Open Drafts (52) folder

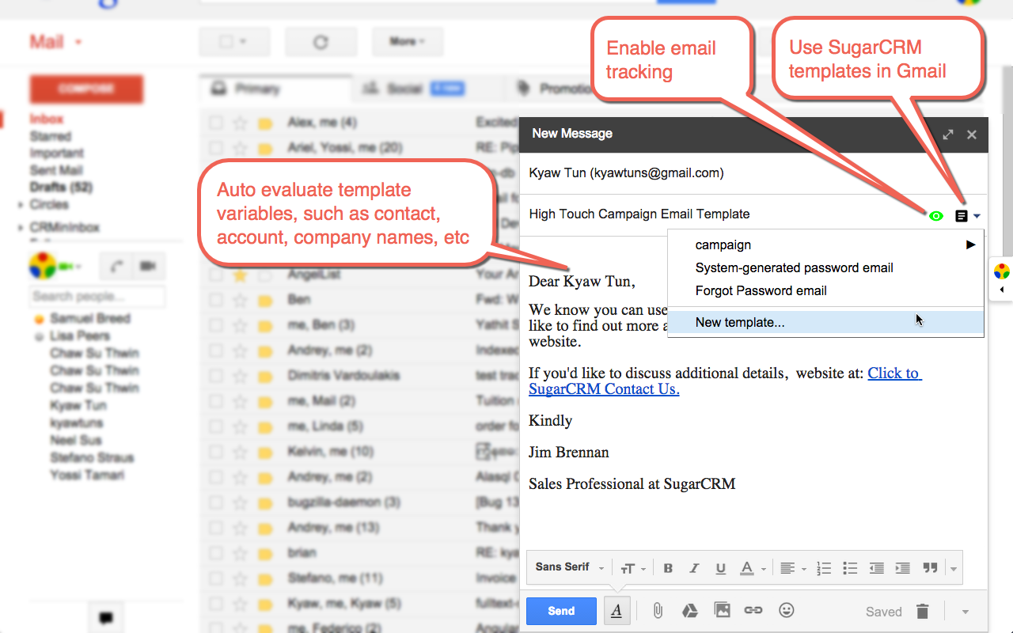61,188
